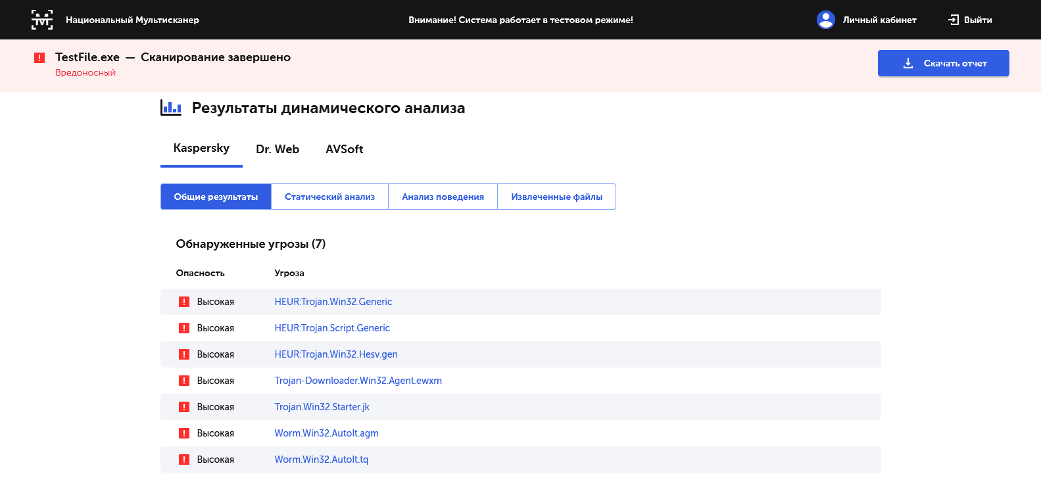Viewport: 1041px width, 497px height.
Task: Open the Извлеченные файлы tab
Action: (556, 197)
